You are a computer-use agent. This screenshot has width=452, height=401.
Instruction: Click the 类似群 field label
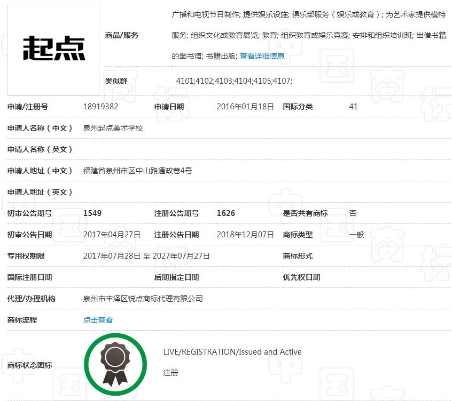tap(116, 81)
